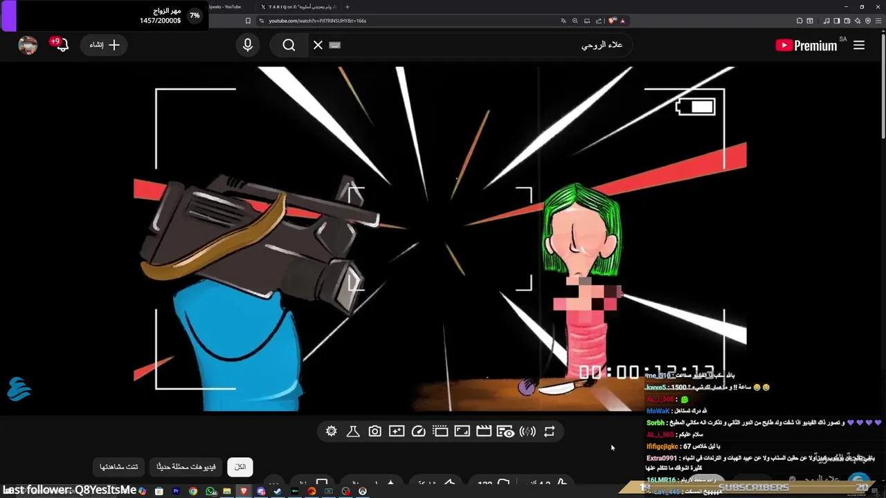The width and height of the screenshot is (886, 498).
Task: Start voice search with the microphone
Action: pos(248,45)
